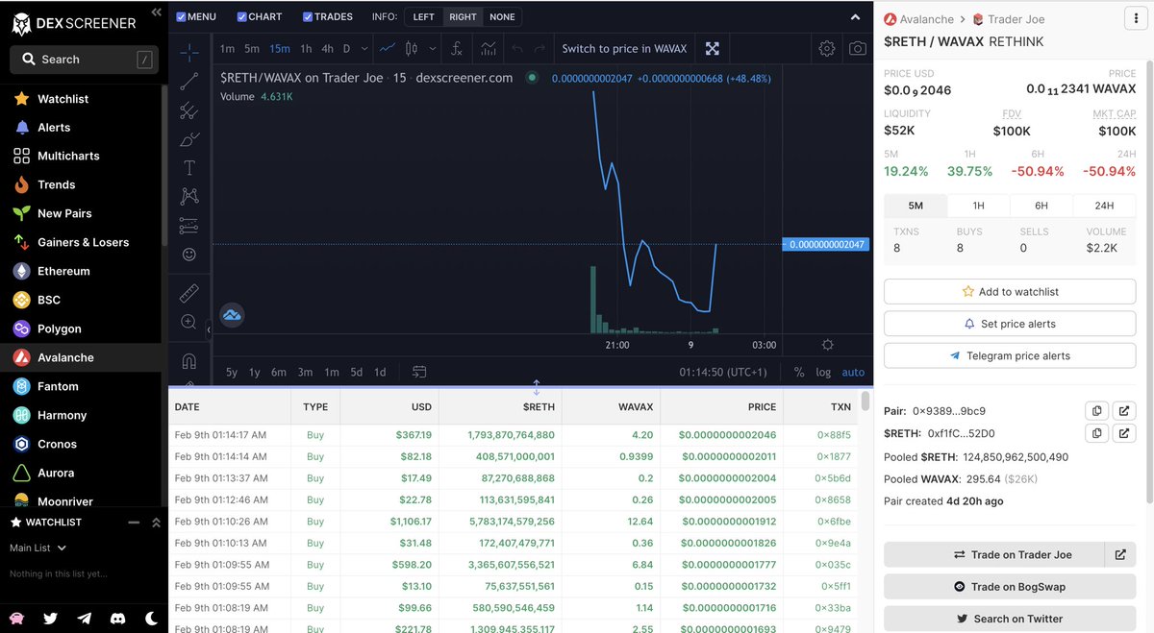Open New Pairs in sidebar

pos(64,213)
